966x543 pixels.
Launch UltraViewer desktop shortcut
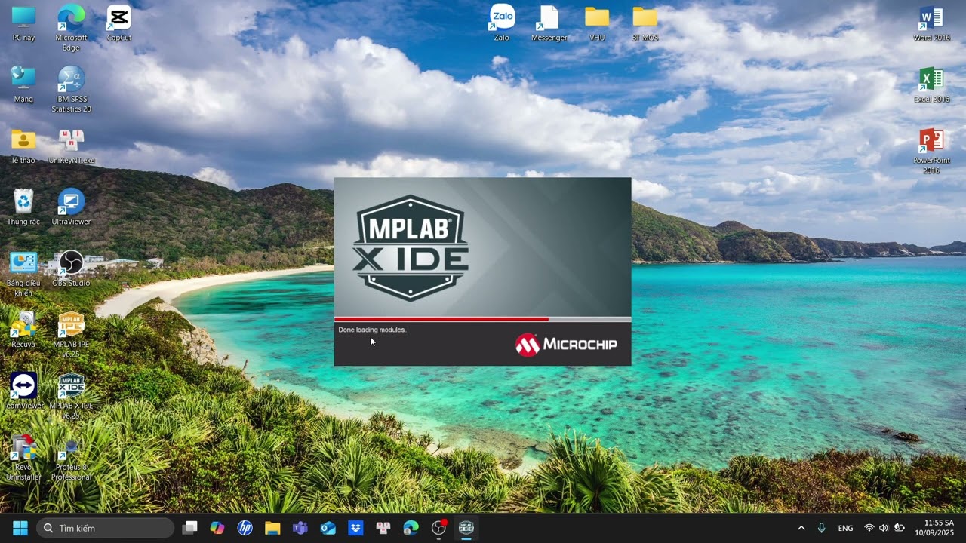(71, 207)
